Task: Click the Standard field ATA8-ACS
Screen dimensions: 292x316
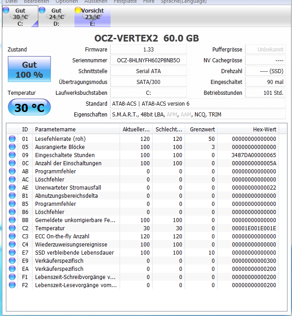Action: pyautogui.click(x=198, y=104)
